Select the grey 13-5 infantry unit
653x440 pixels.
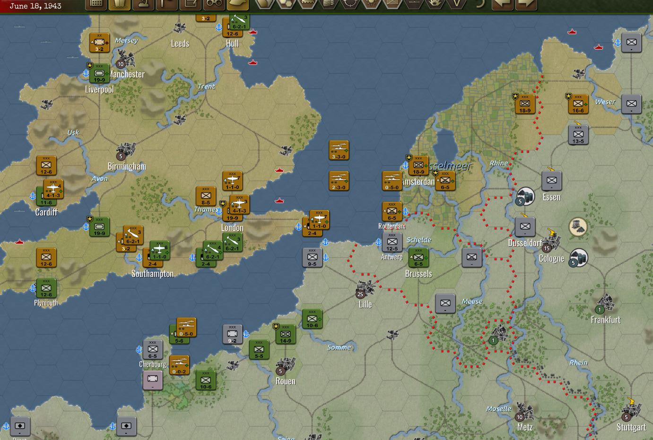point(578,135)
